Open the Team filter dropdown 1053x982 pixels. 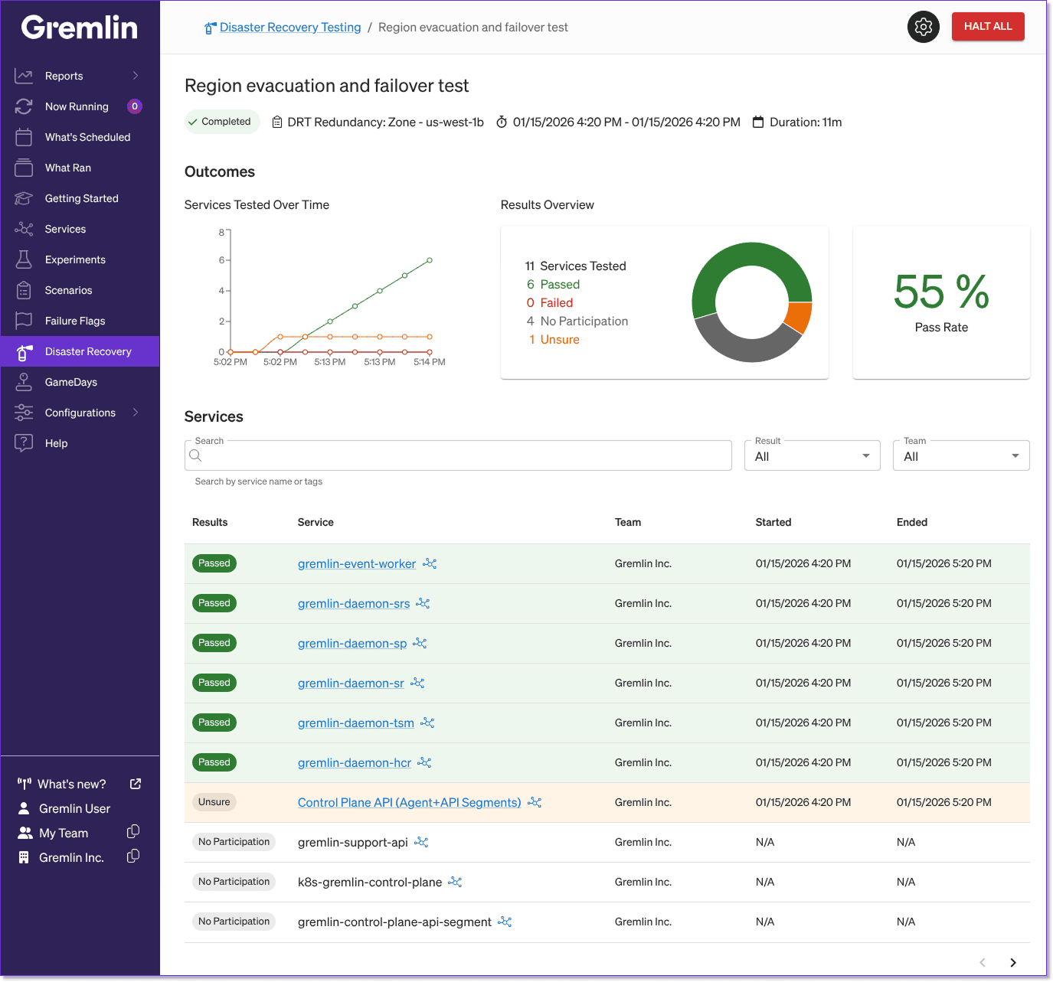click(x=961, y=455)
